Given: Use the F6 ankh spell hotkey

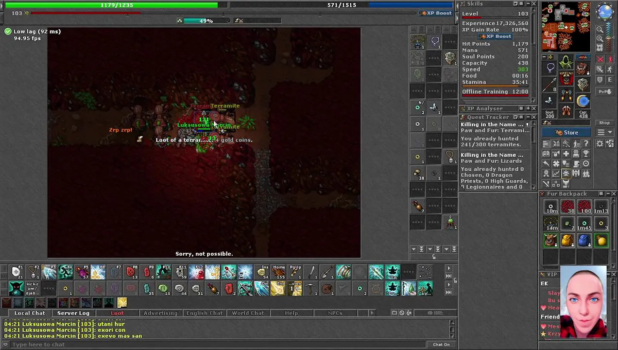Looking at the screenshot, I should (x=98, y=272).
